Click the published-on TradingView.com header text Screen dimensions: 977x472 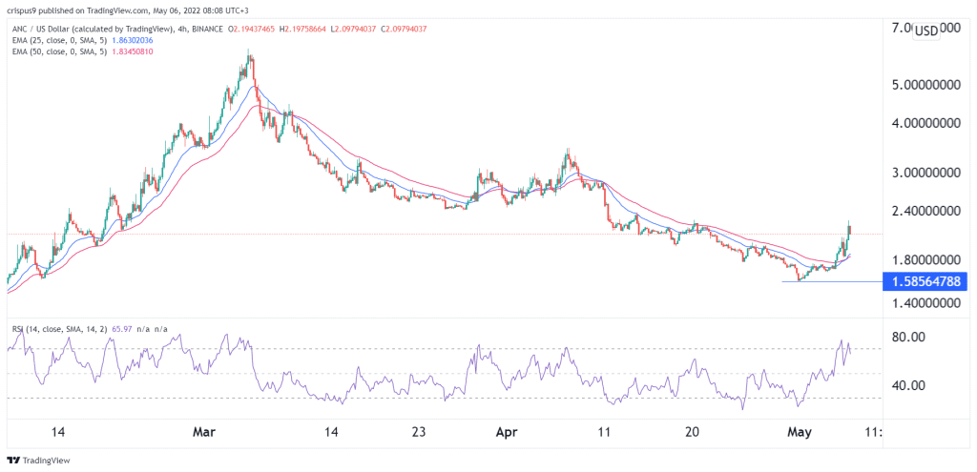click(127, 10)
